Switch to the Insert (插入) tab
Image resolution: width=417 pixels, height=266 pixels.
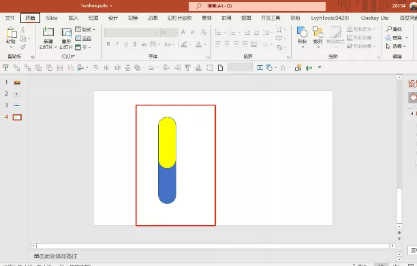(x=74, y=18)
